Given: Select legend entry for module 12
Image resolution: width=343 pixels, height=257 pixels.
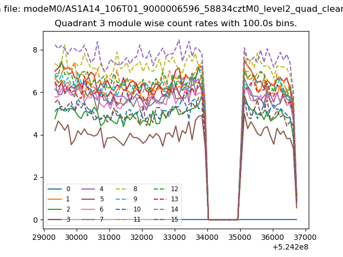Looking at the screenshot, I should coord(166,189).
